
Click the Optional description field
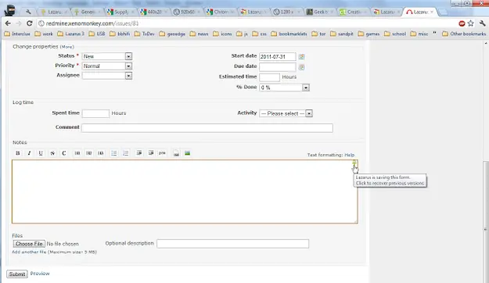(x=232, y=244)
